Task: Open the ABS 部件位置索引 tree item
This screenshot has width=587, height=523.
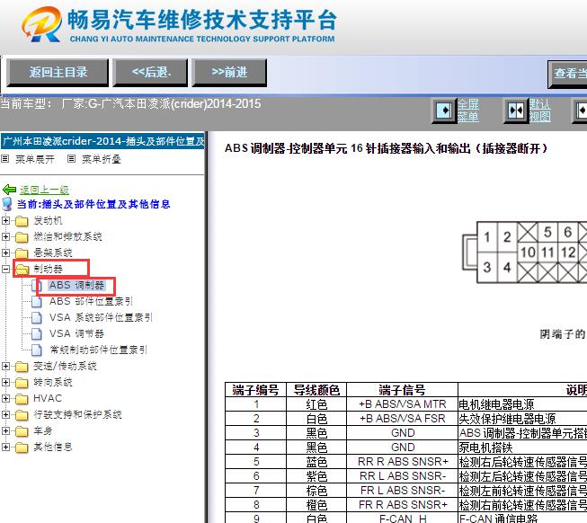Action: [x=91, y=301]
